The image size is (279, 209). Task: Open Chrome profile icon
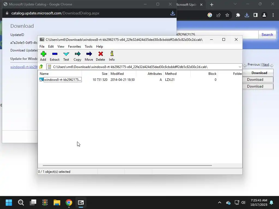tap(264, 15)
